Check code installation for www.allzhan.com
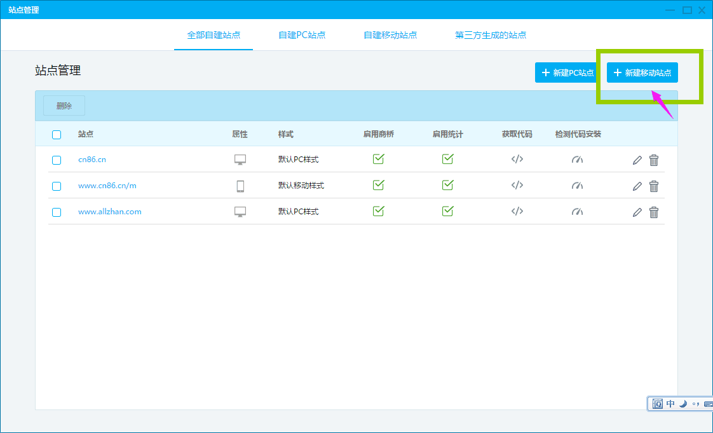 pyautogui.click(x=577, y=212)
